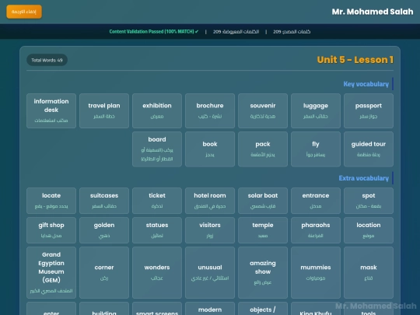Select the 'hotel room' card
This screenshot has width=420, height=315.
tap(210, 201)
